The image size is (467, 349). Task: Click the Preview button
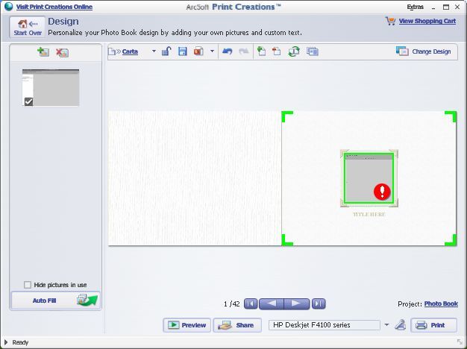pos(187,325)
